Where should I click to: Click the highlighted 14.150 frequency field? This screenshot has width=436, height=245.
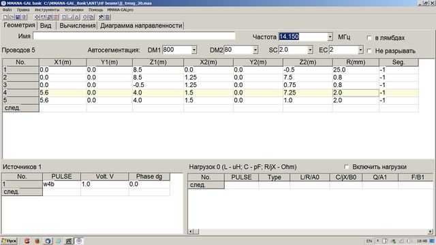(303, 37)
